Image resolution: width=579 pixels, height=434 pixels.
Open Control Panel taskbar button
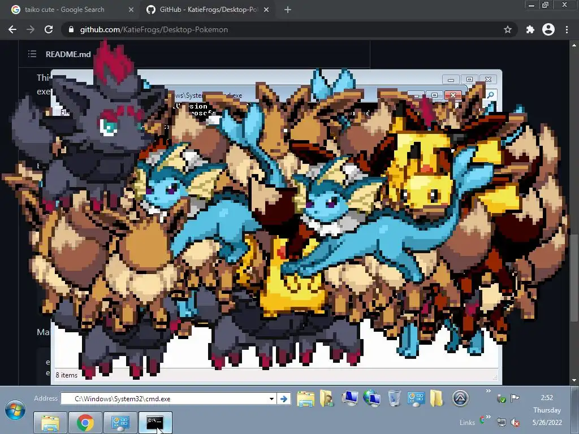coord(120,423)
